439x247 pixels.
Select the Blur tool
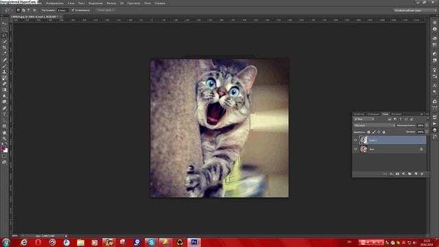tap(4, 96)
